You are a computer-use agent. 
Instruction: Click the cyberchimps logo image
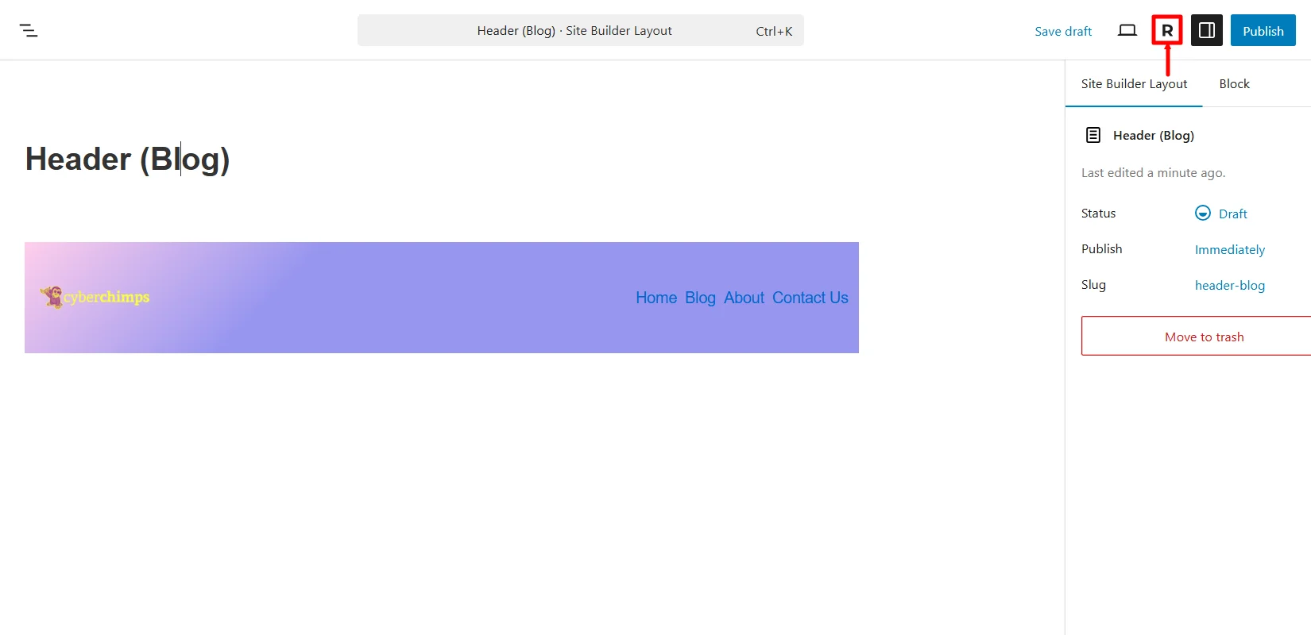tap(95, 297)
